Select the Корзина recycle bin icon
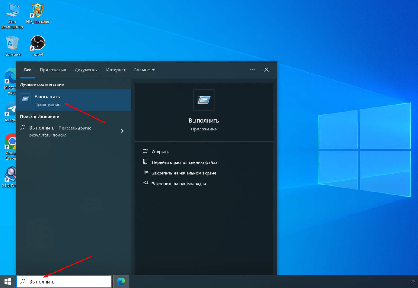Screen dimensions: 418x288 [x=13, y=46]
